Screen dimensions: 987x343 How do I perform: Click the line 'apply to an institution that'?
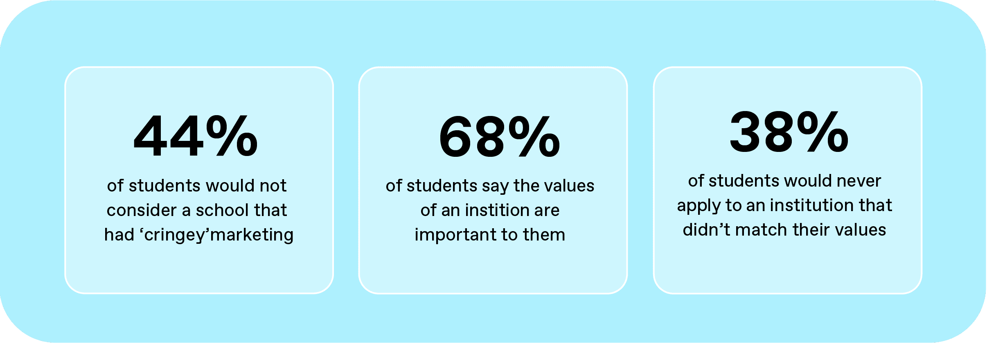784,206
